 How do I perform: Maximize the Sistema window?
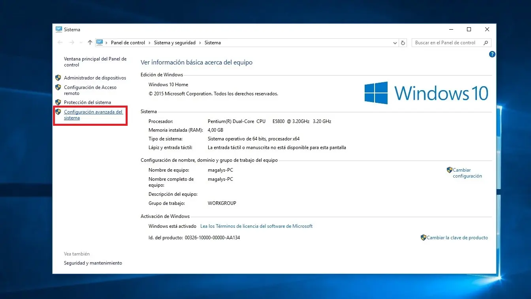click(469, 29)
